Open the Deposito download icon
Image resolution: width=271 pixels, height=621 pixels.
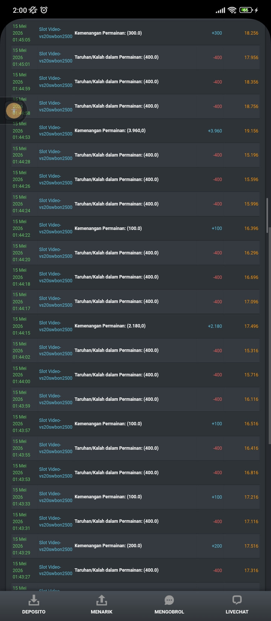pyautogui.click(x=34, y=600)
